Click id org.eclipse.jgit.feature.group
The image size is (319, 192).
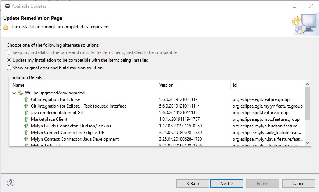261,113
